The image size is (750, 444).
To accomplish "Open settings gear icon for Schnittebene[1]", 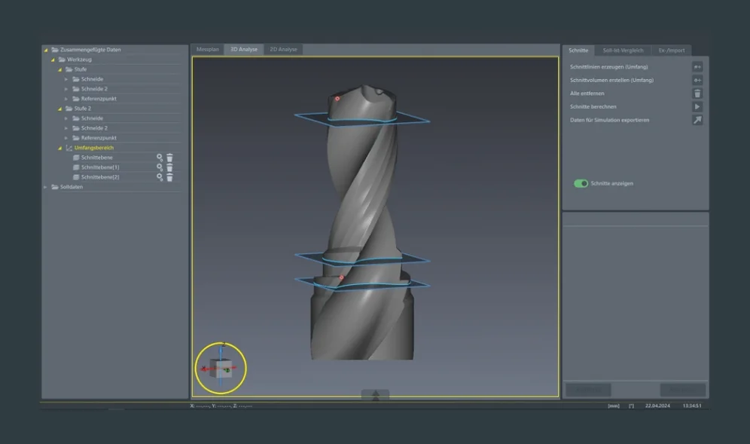I will [160, 167].
